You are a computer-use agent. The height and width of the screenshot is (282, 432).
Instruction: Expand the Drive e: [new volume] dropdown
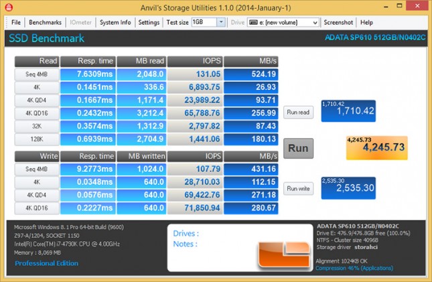click(315, 23)
